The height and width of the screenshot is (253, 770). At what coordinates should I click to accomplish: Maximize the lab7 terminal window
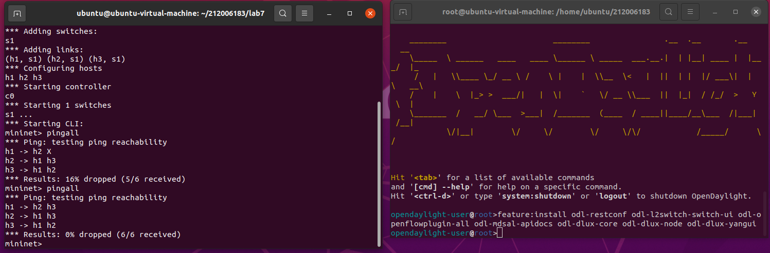(350, 13)
